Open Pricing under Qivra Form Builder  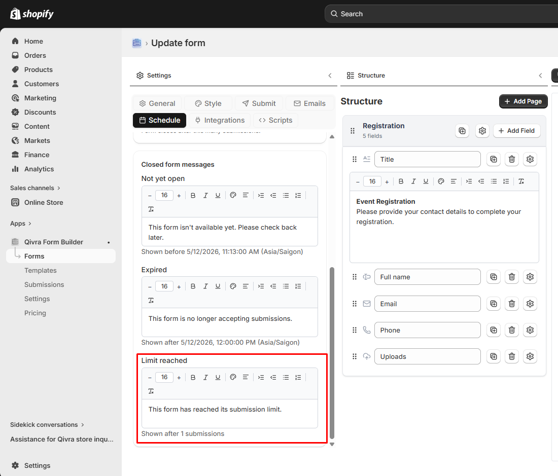(x=35, y=313)
